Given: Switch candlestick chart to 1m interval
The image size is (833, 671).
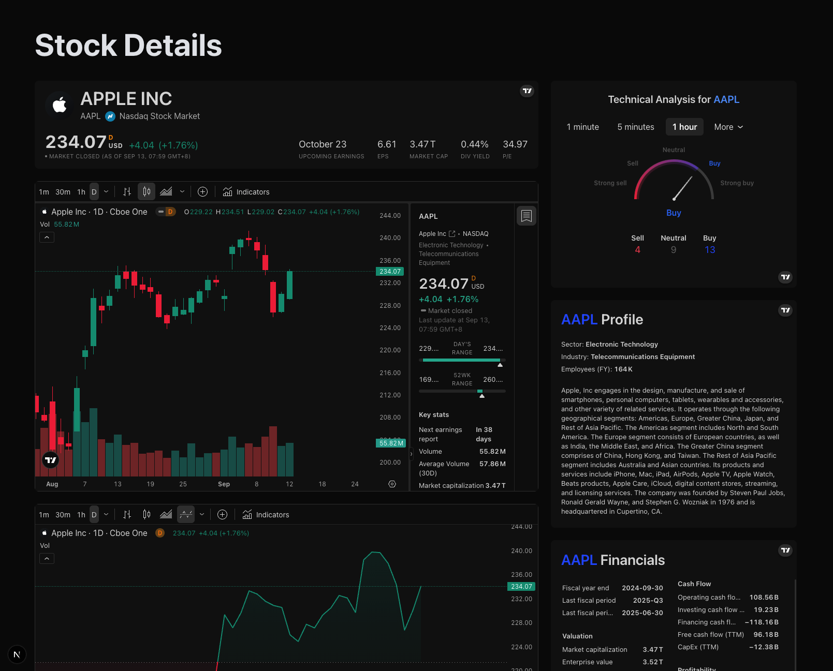Looking at the screenshot, I should 44,192.
